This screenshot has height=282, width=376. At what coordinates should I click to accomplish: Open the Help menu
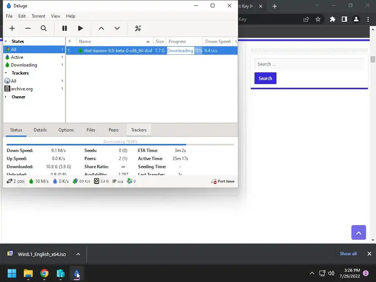(x=70, y=16)
